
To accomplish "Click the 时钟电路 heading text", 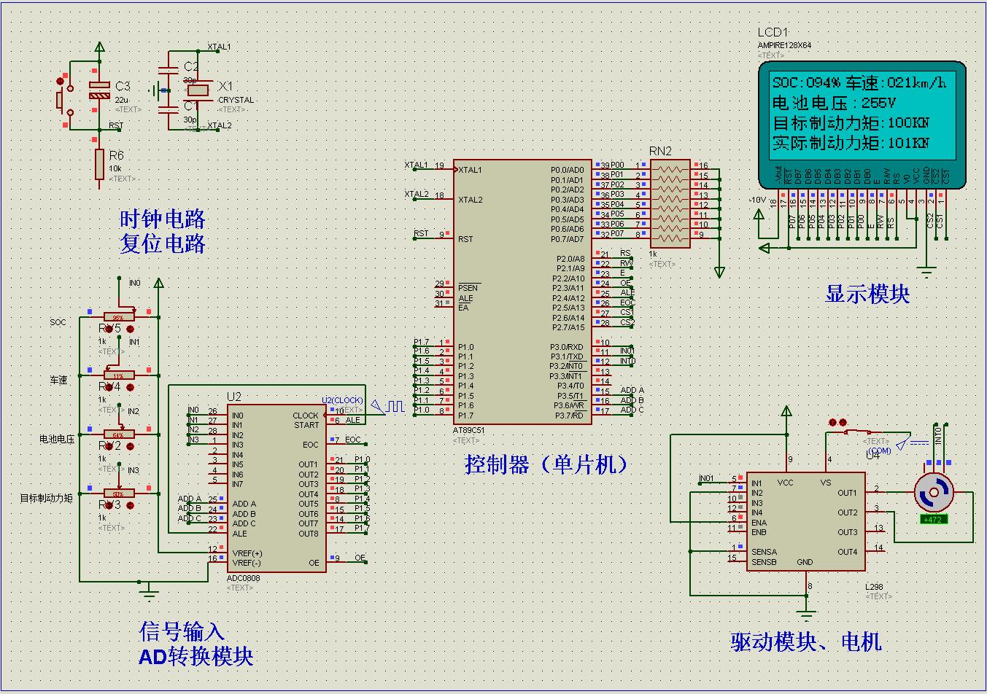I will [x=163, y=219].
